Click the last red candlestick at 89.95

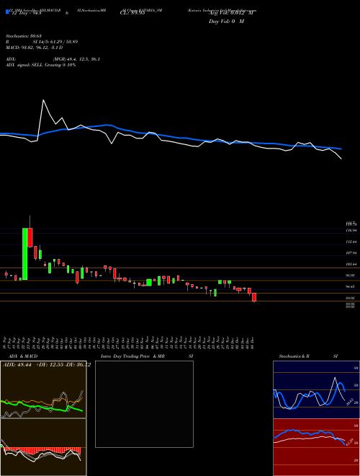pyautogui.click(x=254, y=297)
